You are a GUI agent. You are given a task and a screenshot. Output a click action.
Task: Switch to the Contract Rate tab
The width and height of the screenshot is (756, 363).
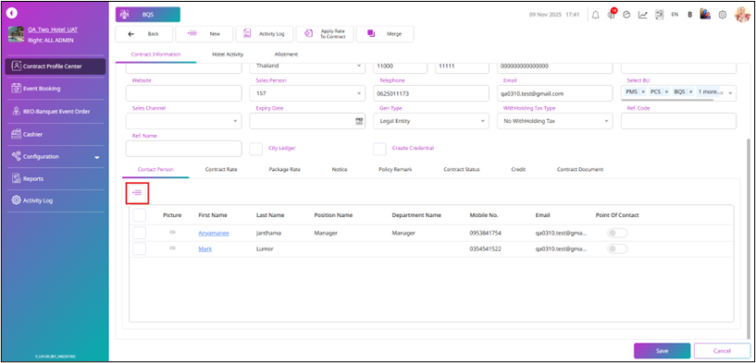click(221, 169)
